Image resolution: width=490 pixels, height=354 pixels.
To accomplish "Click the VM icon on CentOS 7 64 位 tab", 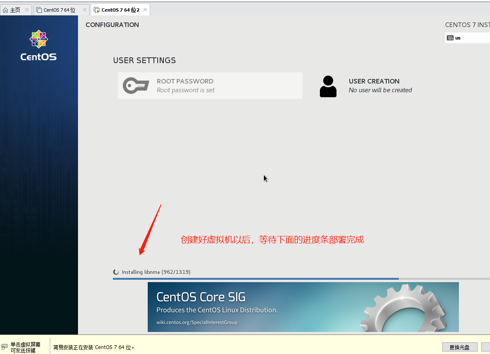I will pyautogui.click(x=39, y=10).
